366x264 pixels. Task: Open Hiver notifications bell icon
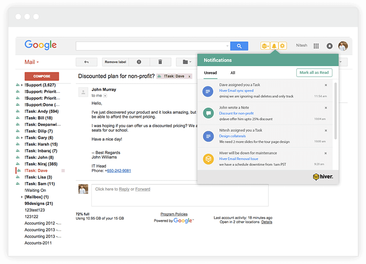tap(274, 46)
